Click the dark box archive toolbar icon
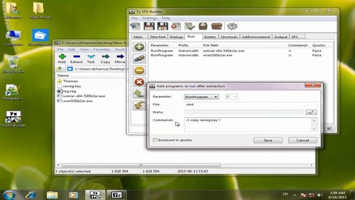 click(203, 26)
